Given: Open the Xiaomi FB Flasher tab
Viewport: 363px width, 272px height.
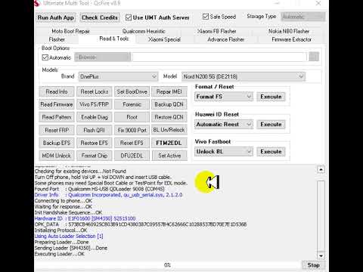Looking at the screenshot, I should (217, 31).
